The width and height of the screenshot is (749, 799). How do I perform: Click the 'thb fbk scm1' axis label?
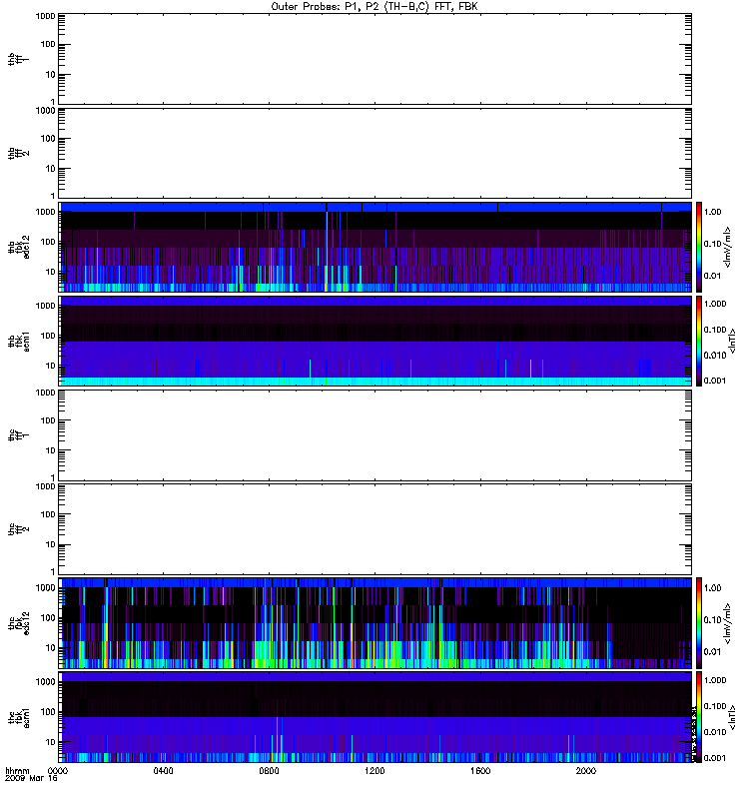18,341
